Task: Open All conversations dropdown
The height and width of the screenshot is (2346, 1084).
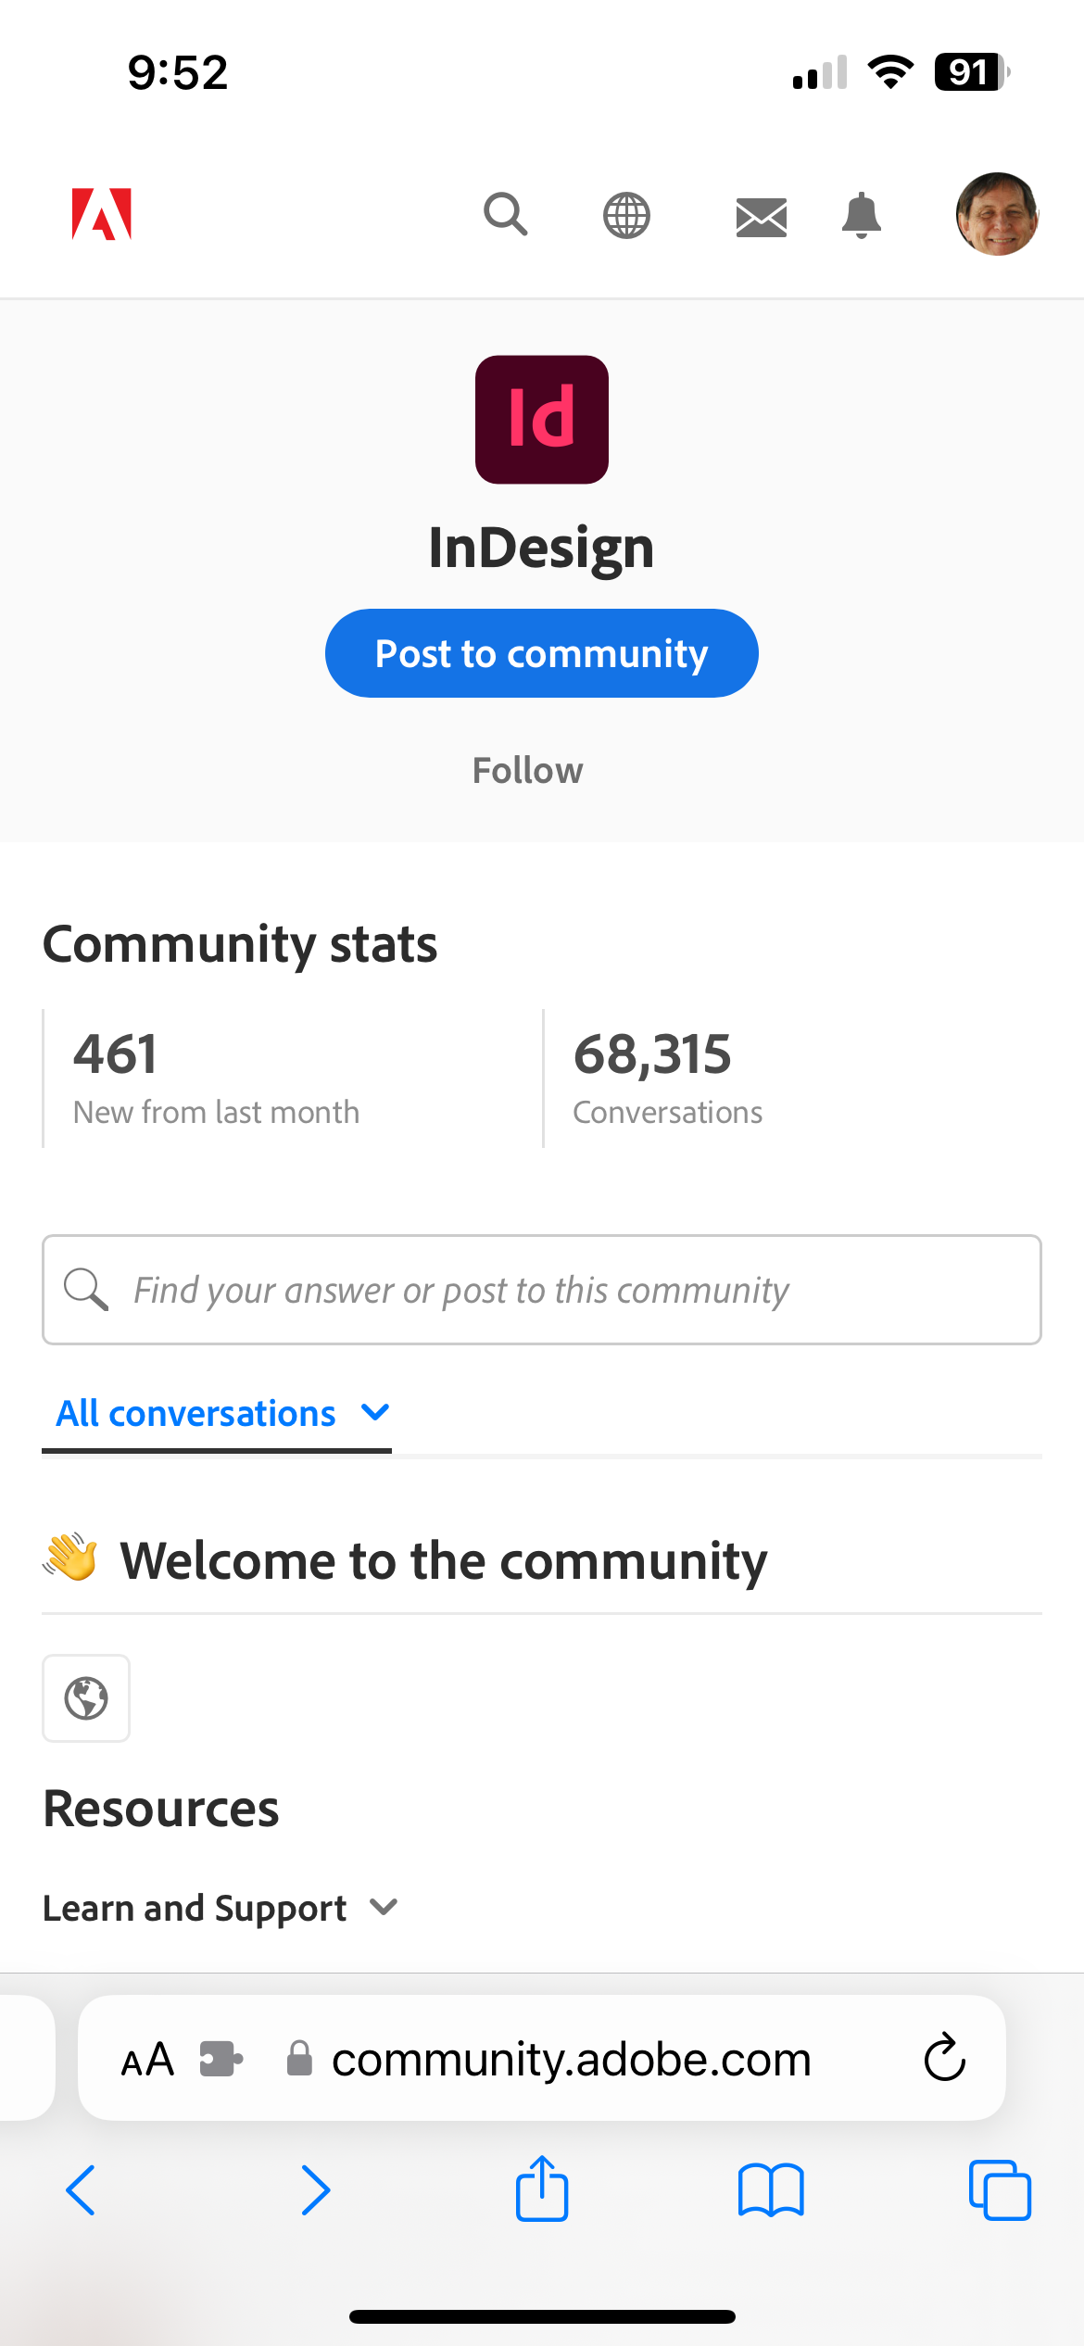Action: click(x=222, y=1414)
